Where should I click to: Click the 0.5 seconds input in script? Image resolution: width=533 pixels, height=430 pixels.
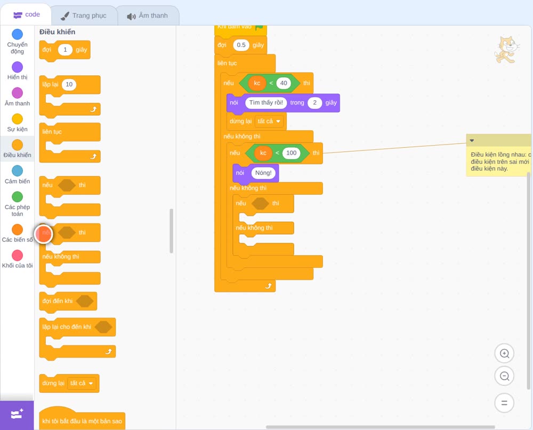pos(241,45)
